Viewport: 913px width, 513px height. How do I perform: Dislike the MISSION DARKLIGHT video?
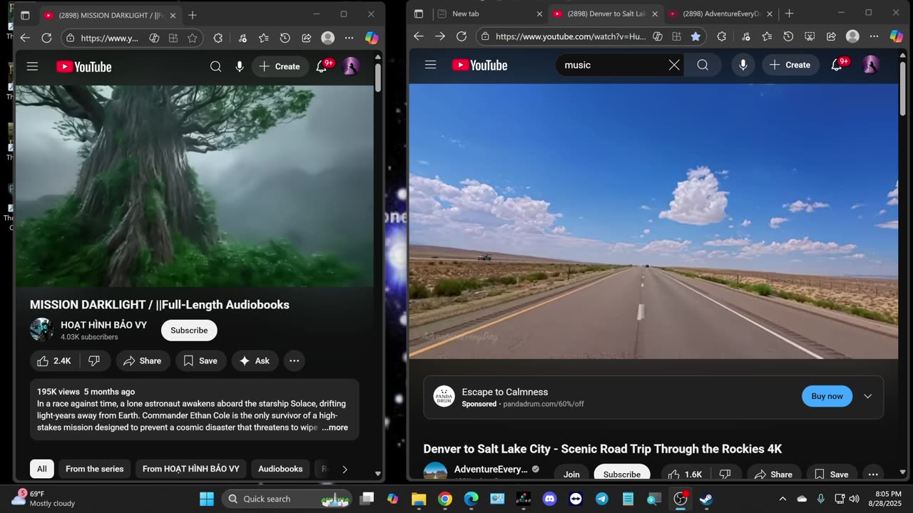coord(94,361)
